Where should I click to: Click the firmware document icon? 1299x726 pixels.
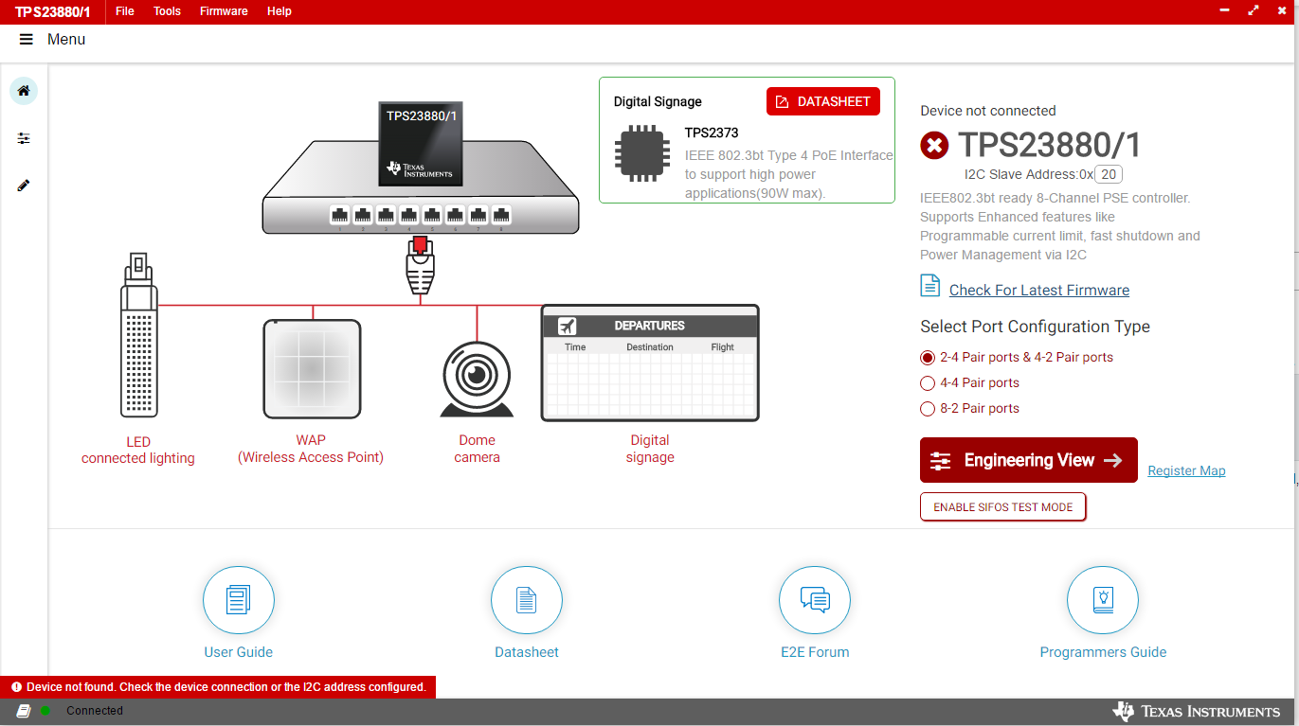pyautogui.click(x=930, y=286)
